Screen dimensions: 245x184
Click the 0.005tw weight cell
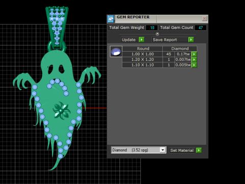(183, 65)
